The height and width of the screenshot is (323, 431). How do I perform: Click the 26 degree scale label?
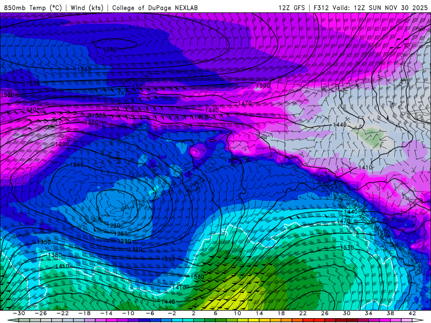point(325,313)
